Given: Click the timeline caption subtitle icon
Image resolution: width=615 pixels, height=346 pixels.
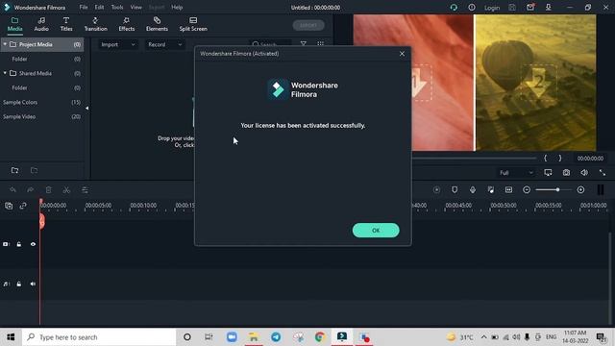Looking at the screenshot, I should (508, 190).
